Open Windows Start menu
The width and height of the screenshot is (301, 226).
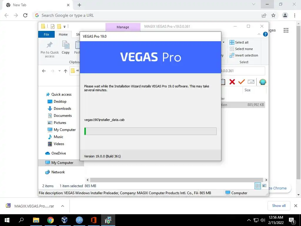coord(7,220)
